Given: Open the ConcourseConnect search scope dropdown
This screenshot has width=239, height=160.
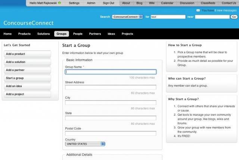Looking at the screenshot, I should [x=127, y=17].
